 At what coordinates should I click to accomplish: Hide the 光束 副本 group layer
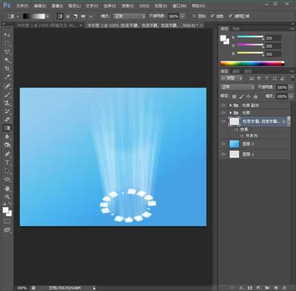223,105
